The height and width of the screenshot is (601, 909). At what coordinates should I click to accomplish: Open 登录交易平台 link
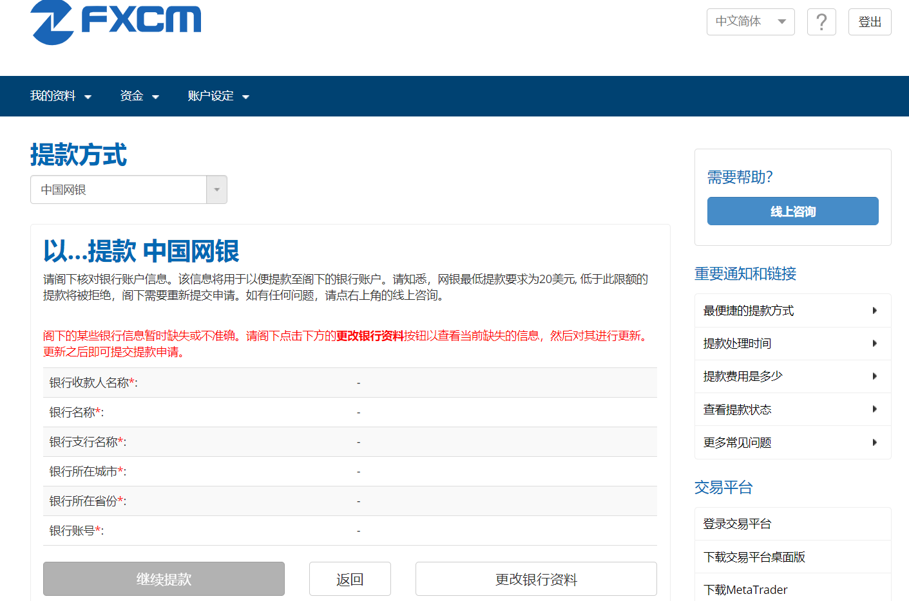pyautogui.click(x=793, y=524)
